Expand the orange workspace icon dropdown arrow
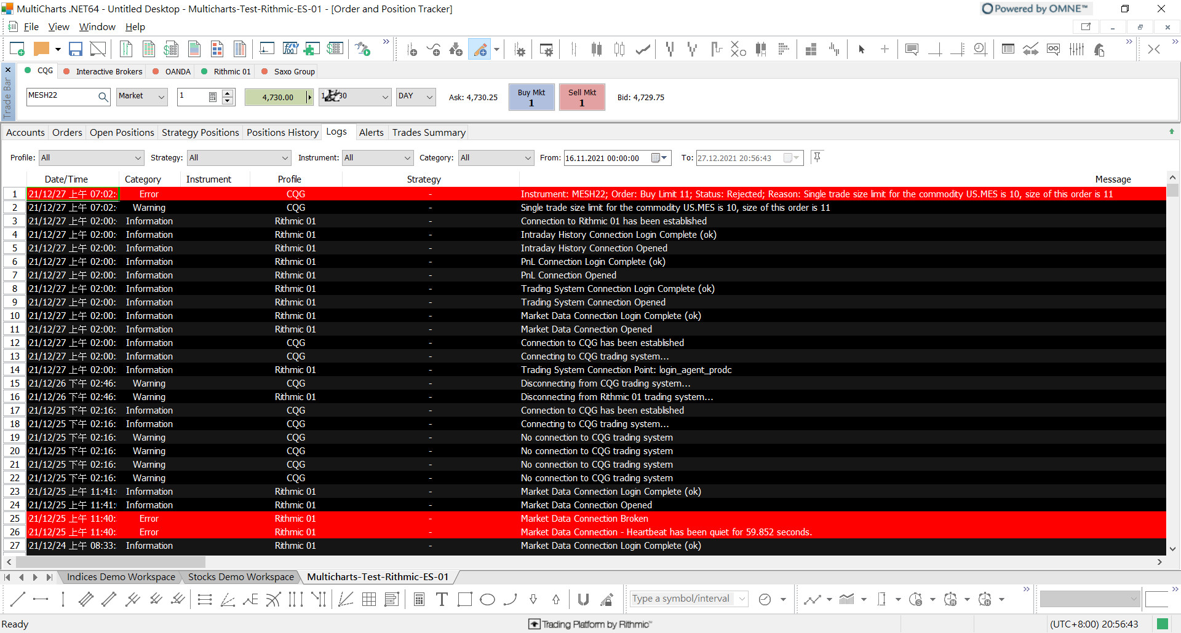The width and height of the screenshot is (1181, 633). coord(58,49)
